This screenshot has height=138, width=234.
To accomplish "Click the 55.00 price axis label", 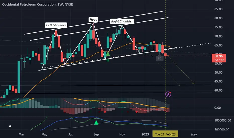I will (x=218, y=63).
